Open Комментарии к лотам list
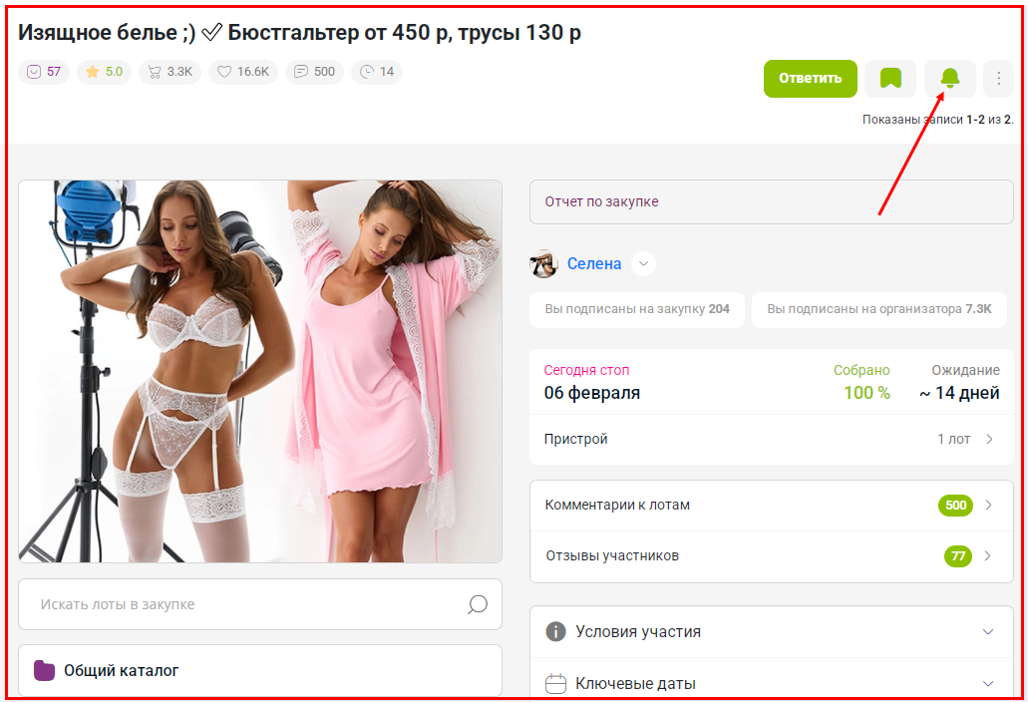 coord(771,506)
